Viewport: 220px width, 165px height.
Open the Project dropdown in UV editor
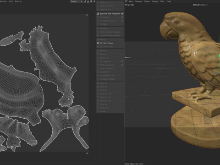tap(76, 1)
